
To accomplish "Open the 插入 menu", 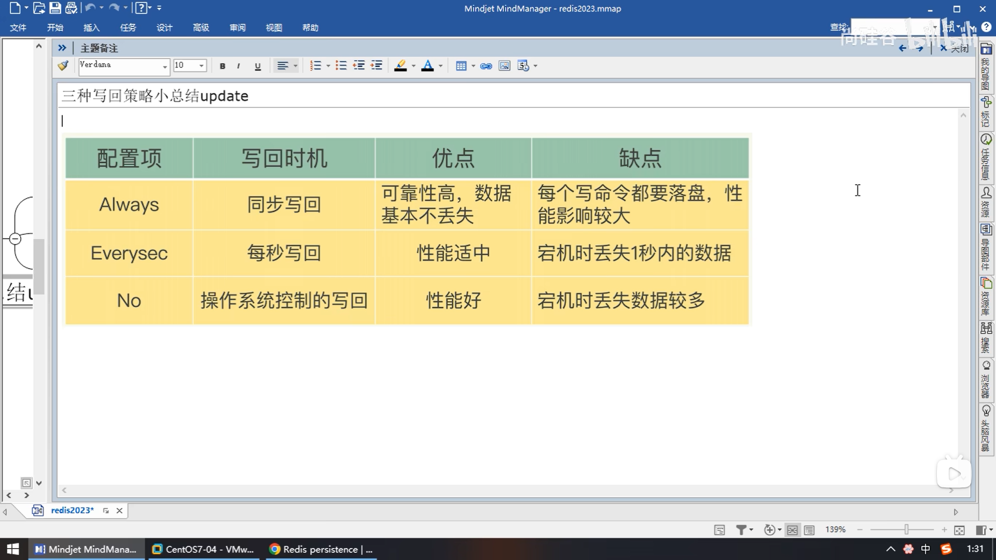I will 91,27.
